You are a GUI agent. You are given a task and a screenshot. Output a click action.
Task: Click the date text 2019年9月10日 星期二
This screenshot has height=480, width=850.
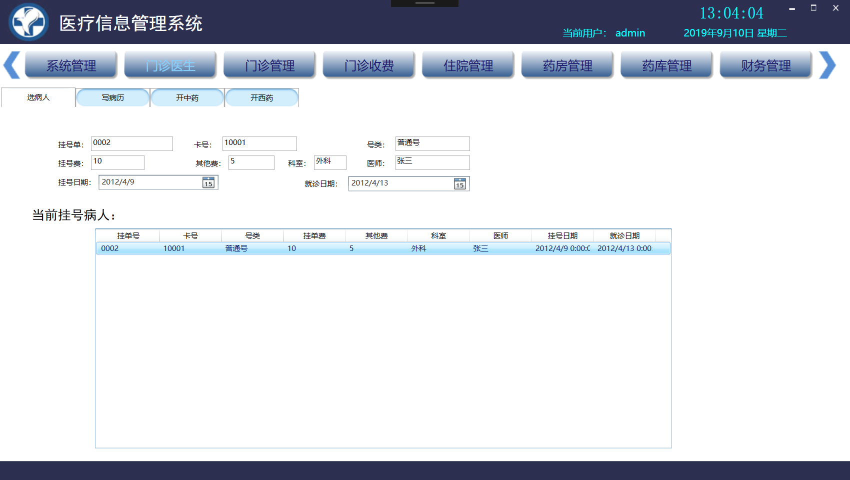(735, 33)
